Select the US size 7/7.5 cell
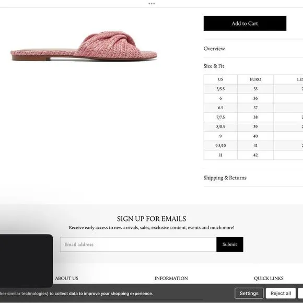The width and height of the screenshot is (303, 303). [220, 118]
